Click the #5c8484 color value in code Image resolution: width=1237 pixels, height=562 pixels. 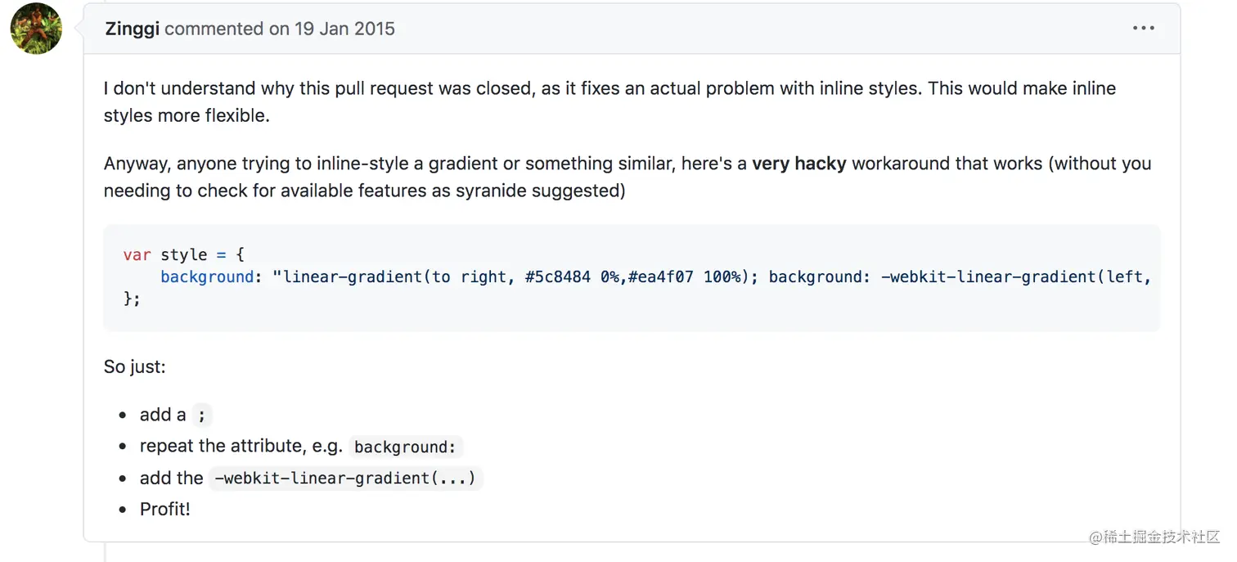pos(557,277)
